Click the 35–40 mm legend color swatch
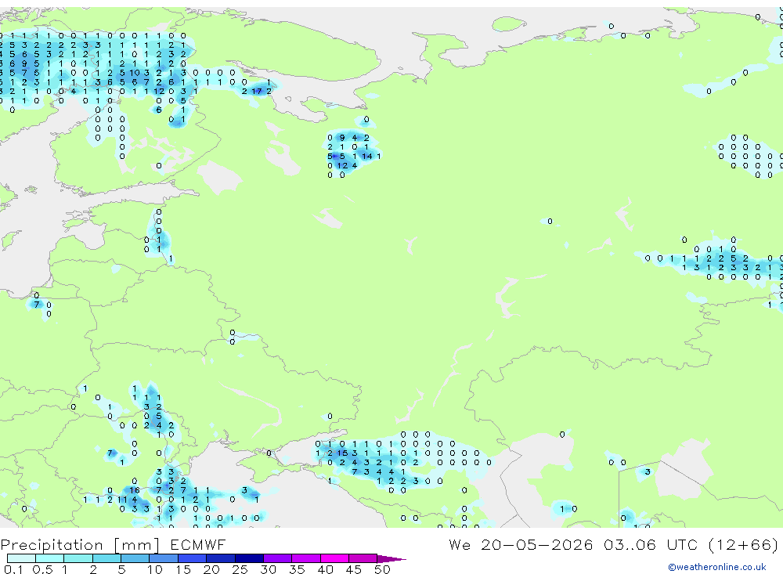This screenshot has width=783, height=574. pyautogui.click(x=306, y=558)
